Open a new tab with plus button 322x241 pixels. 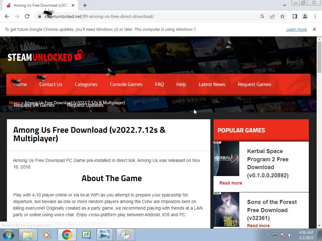point(85,5)
